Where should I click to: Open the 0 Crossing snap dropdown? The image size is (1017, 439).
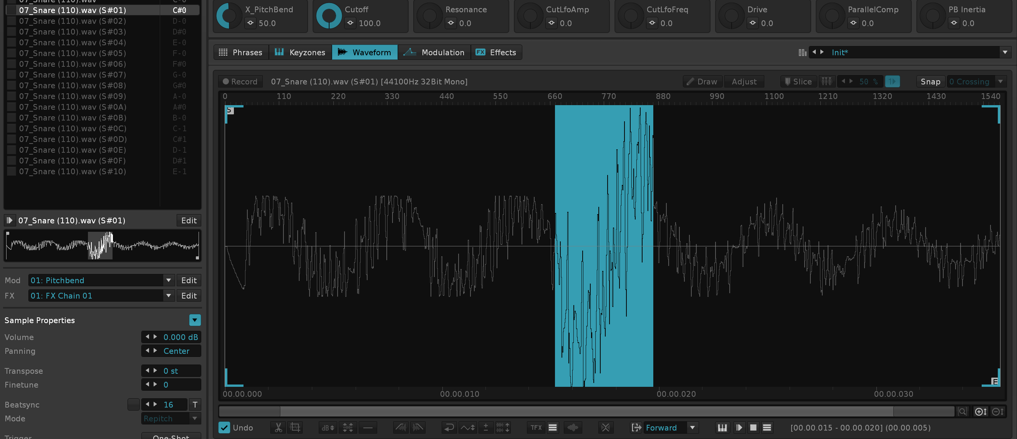[1000, 82]
